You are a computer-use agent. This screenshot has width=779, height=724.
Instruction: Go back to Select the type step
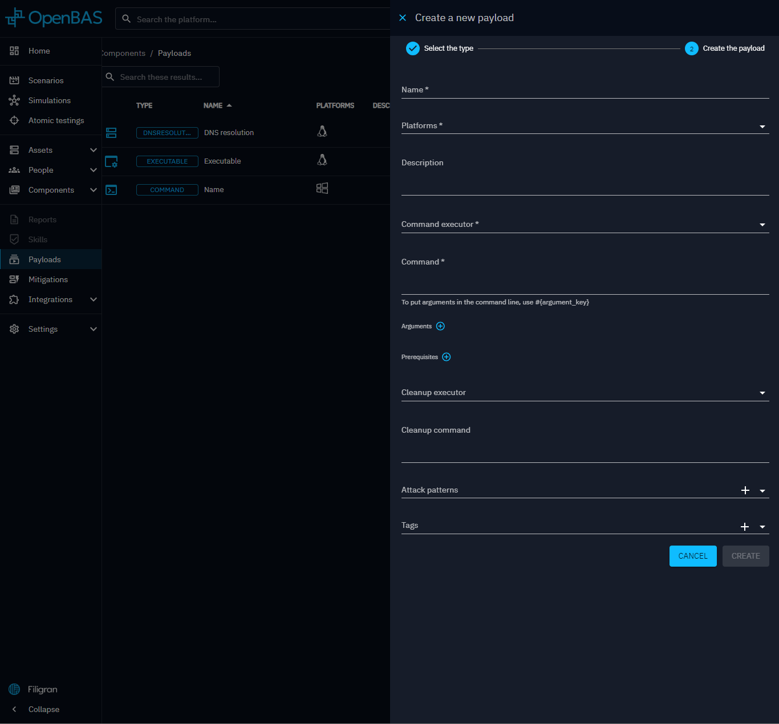point(440,48)
